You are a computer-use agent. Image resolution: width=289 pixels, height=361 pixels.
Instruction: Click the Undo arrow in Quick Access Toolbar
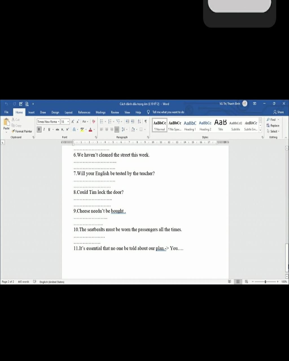6,104
